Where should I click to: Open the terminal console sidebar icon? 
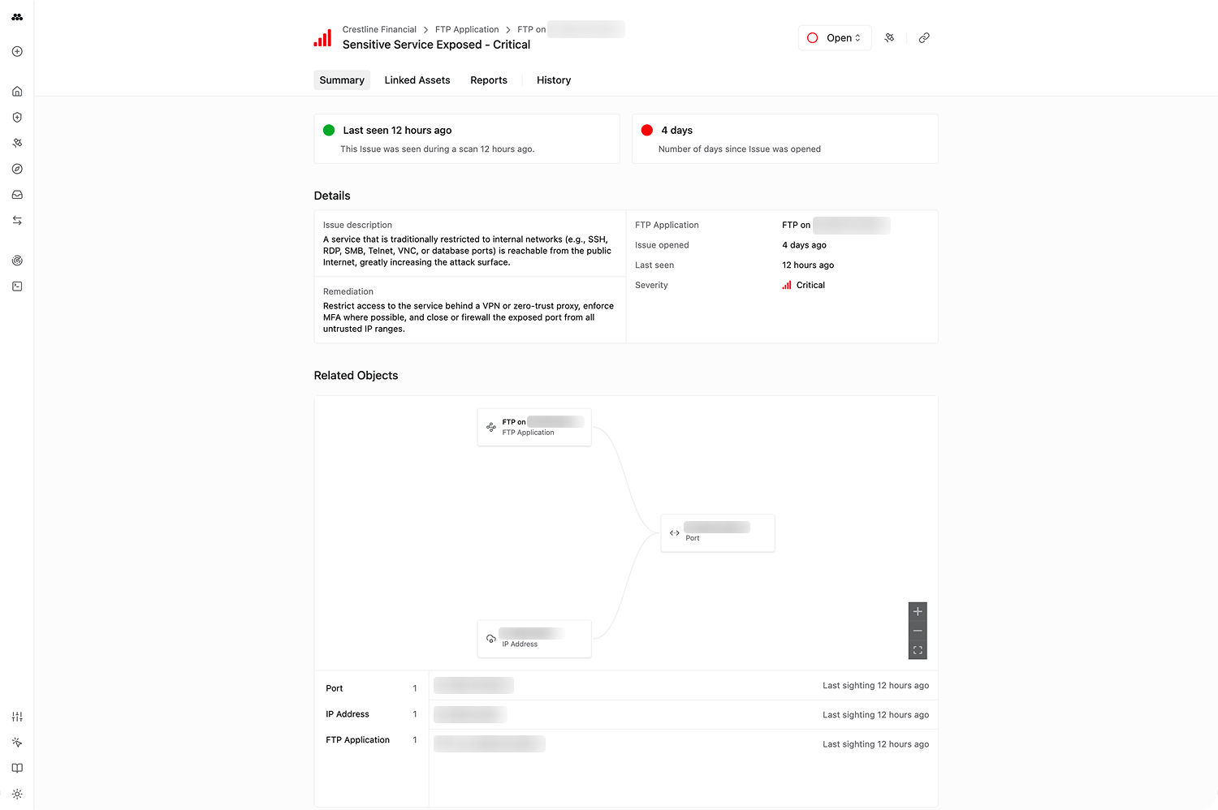click(17, 287)
